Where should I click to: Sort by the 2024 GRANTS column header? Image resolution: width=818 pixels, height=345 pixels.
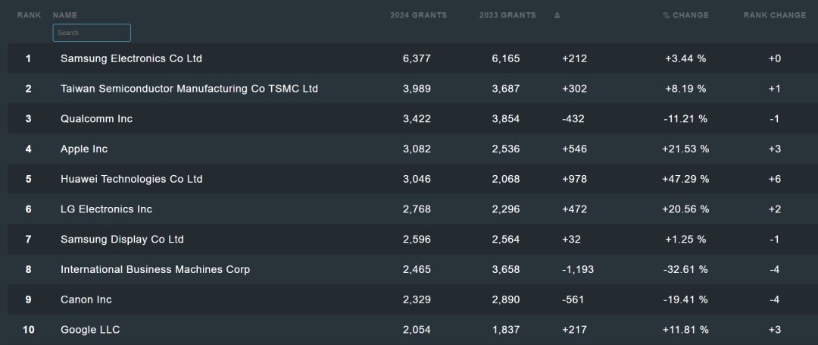click(418, 15)
